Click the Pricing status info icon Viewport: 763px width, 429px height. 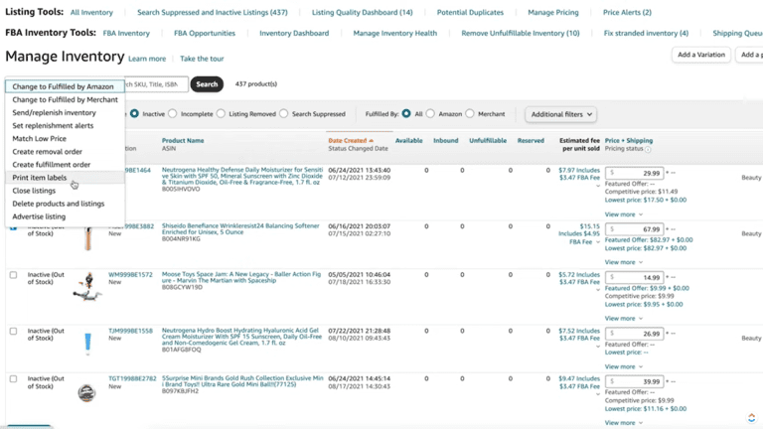point(648,149)
